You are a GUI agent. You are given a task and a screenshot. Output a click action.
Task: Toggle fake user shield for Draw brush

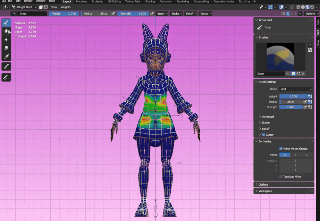293,74
